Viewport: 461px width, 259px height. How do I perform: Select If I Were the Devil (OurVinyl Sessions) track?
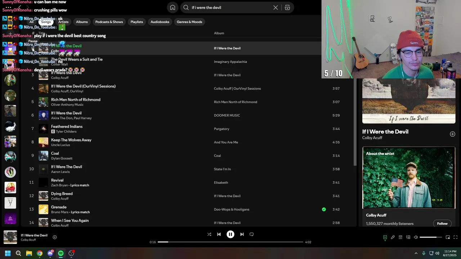[83, 86]
